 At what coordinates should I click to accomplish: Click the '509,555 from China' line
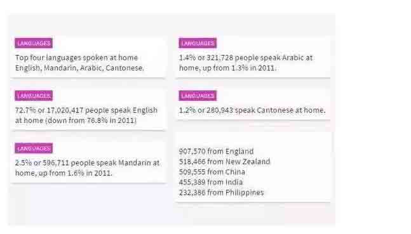pyautogui.click(x=212, y=172)
